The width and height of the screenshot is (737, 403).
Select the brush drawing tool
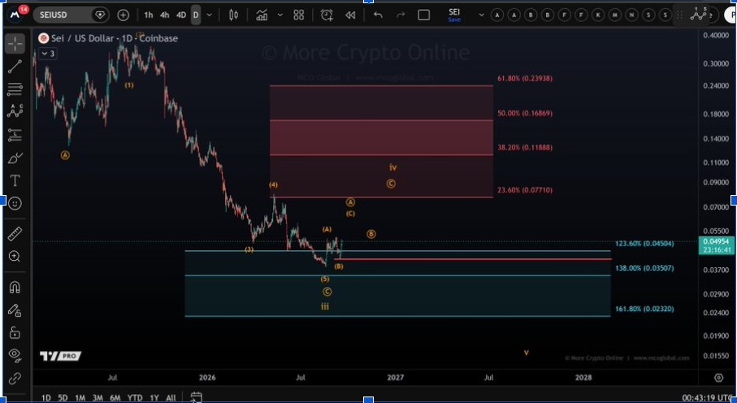15,158
